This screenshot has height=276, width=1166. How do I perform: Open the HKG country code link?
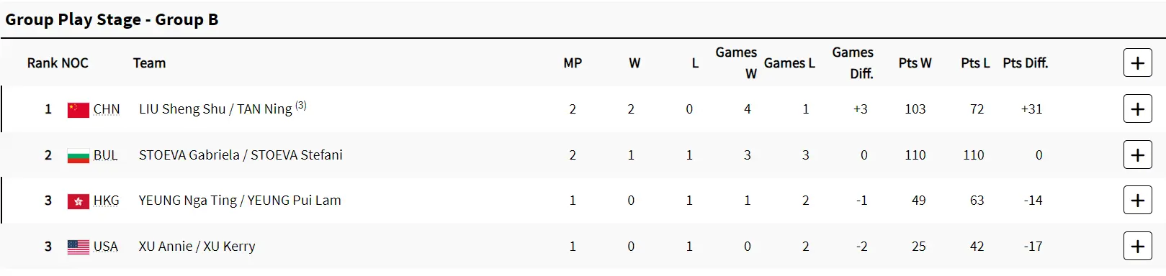click(x=106, y=201)
